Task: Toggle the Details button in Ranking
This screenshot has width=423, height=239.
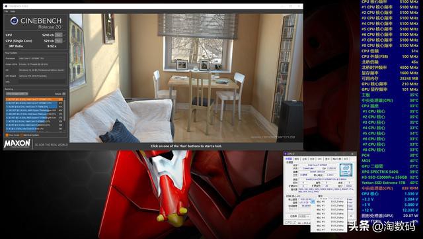Action: [x=64, y=94]
